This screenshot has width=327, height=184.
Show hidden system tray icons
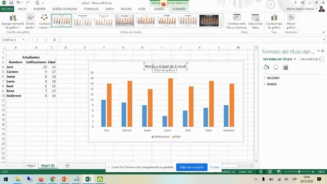pyautogui.click(x=255, y=179)
